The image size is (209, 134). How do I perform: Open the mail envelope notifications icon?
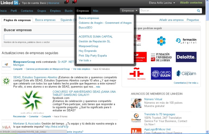point(66,2)
